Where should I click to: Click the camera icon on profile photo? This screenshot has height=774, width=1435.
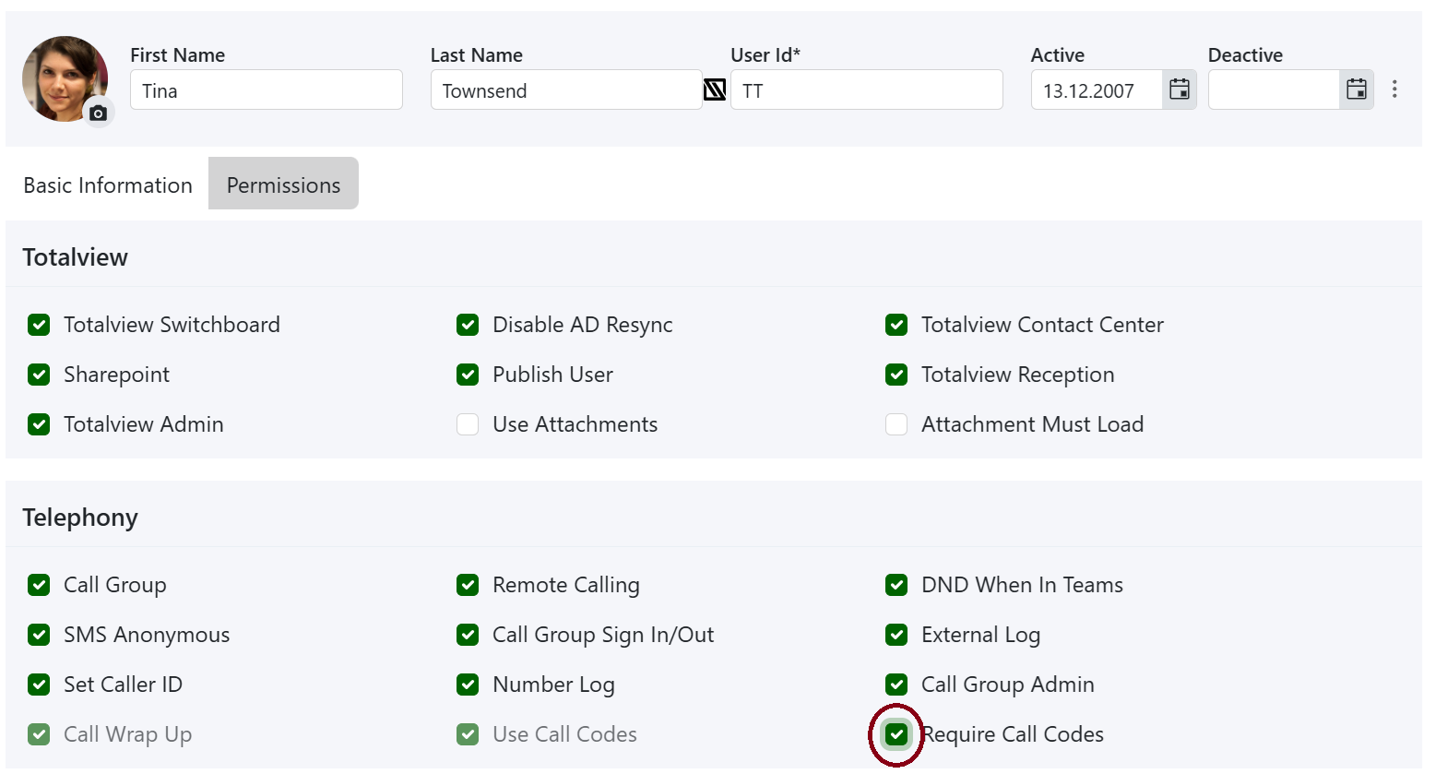point(99,113)
